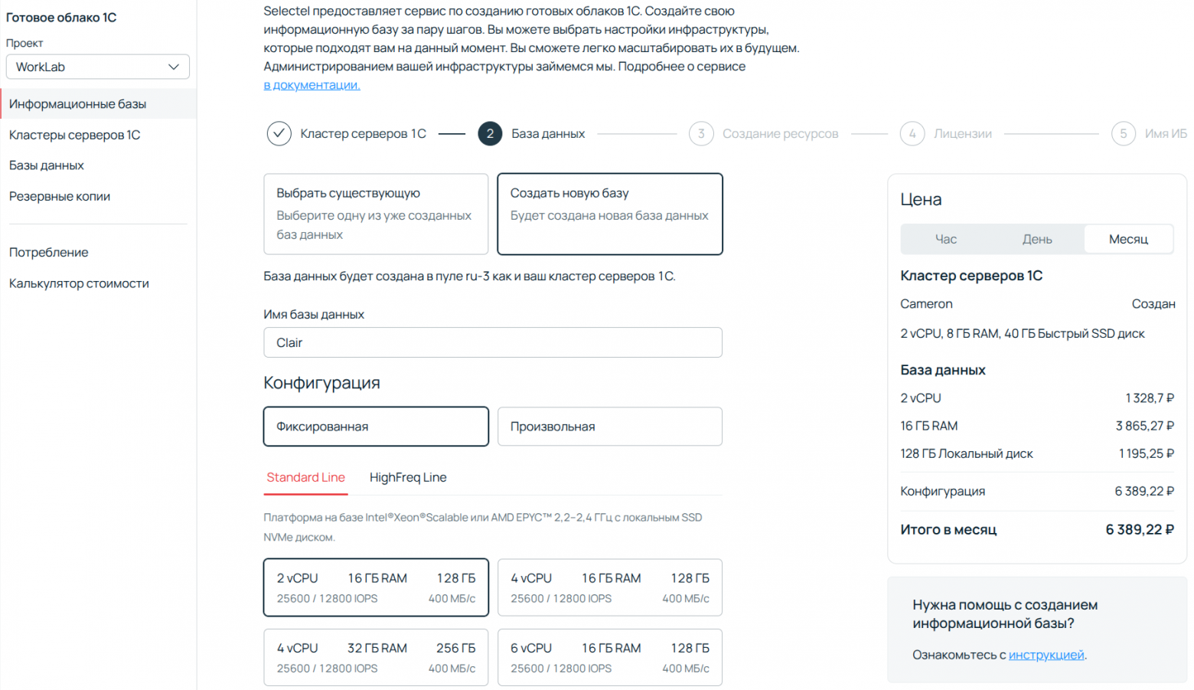Open the инструкцией help link

[x=1046, y=655]
